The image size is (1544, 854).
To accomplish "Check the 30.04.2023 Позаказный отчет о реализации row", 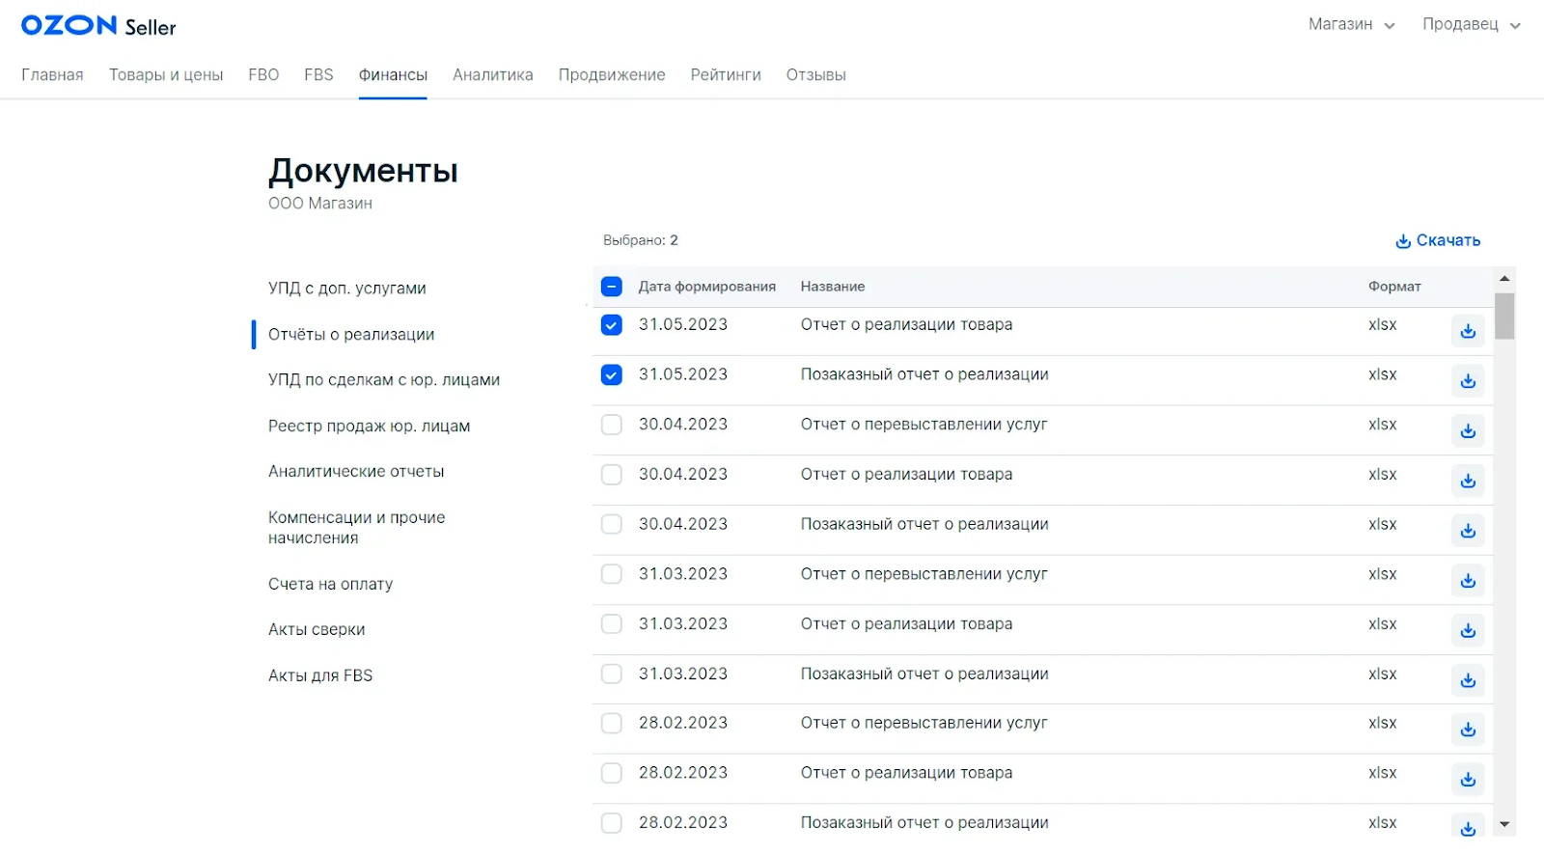I will click(612, 524).
